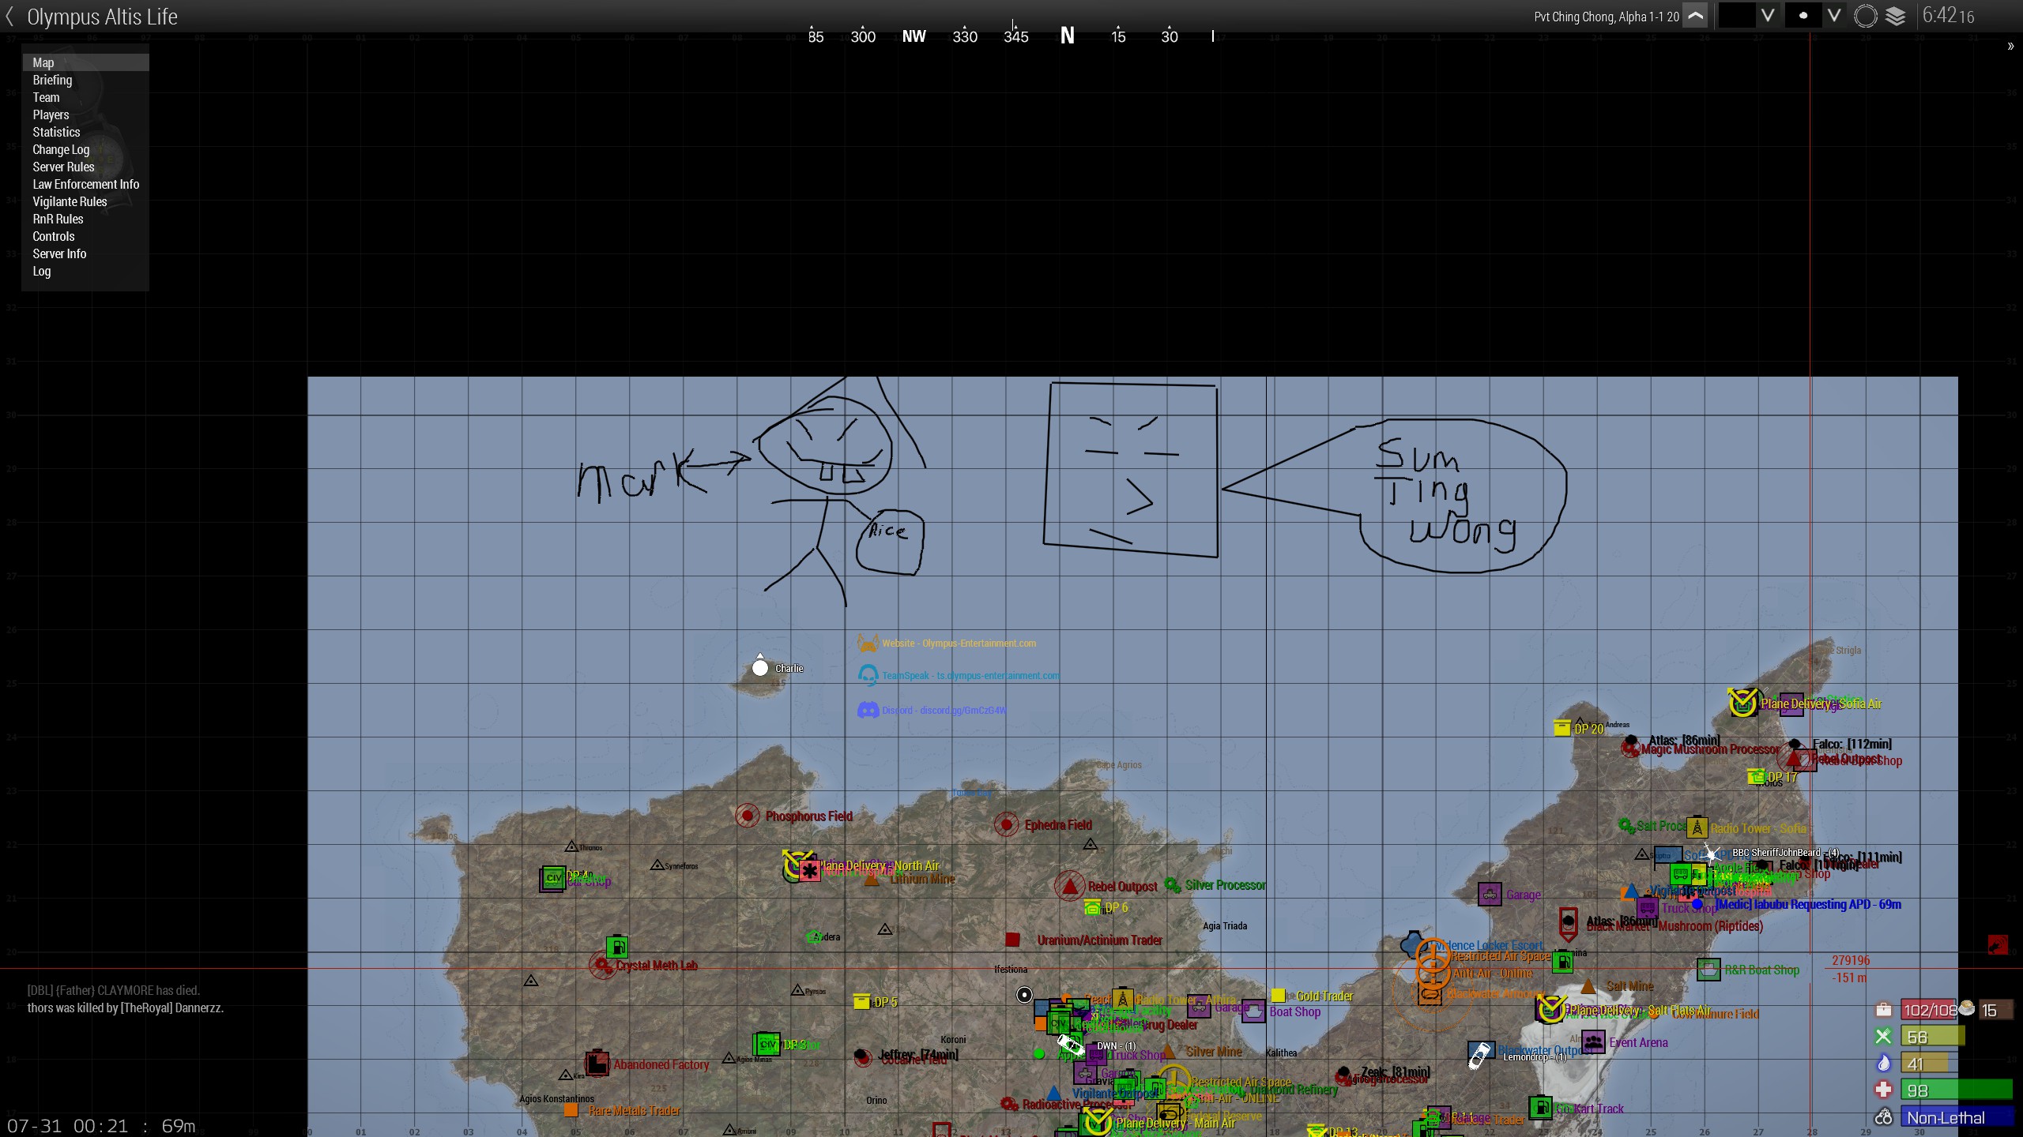Click the Abandoned Factory marker icon
The width and height of the screenshot is (2023, 1137).
(x=597, y=1064)
